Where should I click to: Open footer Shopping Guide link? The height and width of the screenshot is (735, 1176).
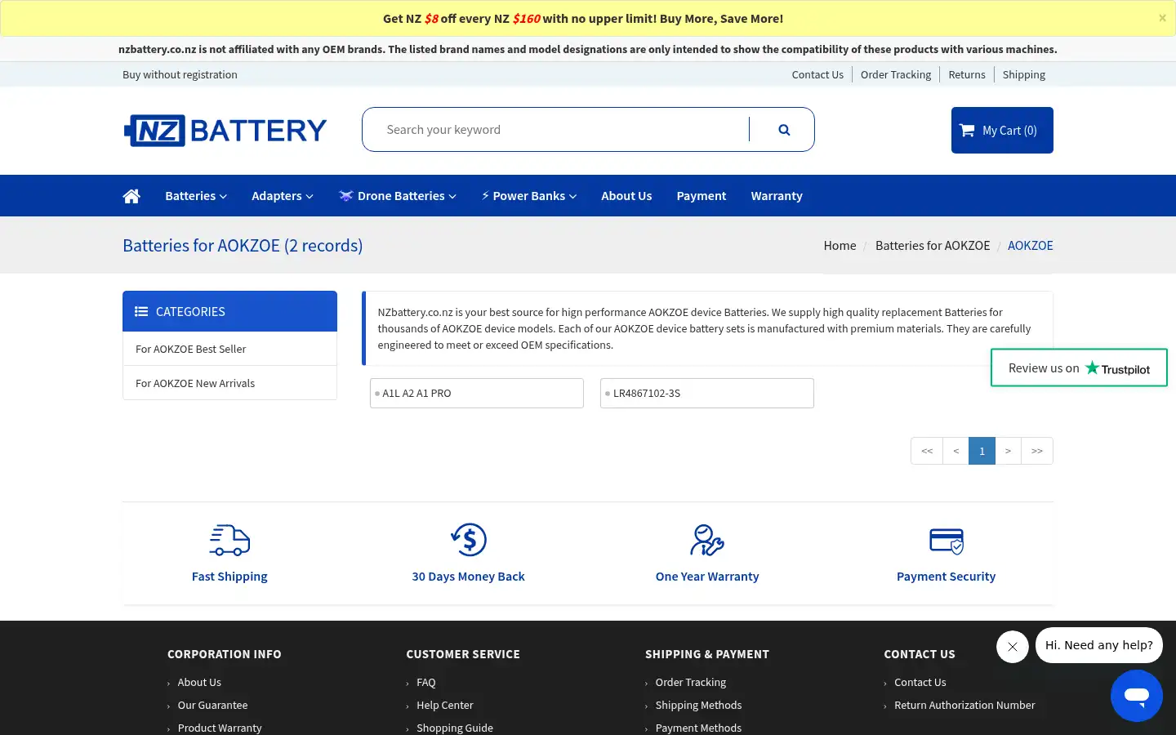point(455,728)
